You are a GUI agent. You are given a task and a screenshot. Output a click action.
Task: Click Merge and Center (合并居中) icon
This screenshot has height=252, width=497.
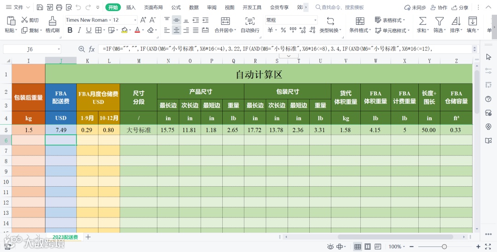(x=225, y=21)
